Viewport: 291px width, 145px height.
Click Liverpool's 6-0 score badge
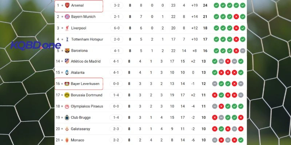[116, 28]
